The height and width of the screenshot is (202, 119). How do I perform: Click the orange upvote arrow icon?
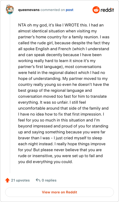(x=7, y=180)
